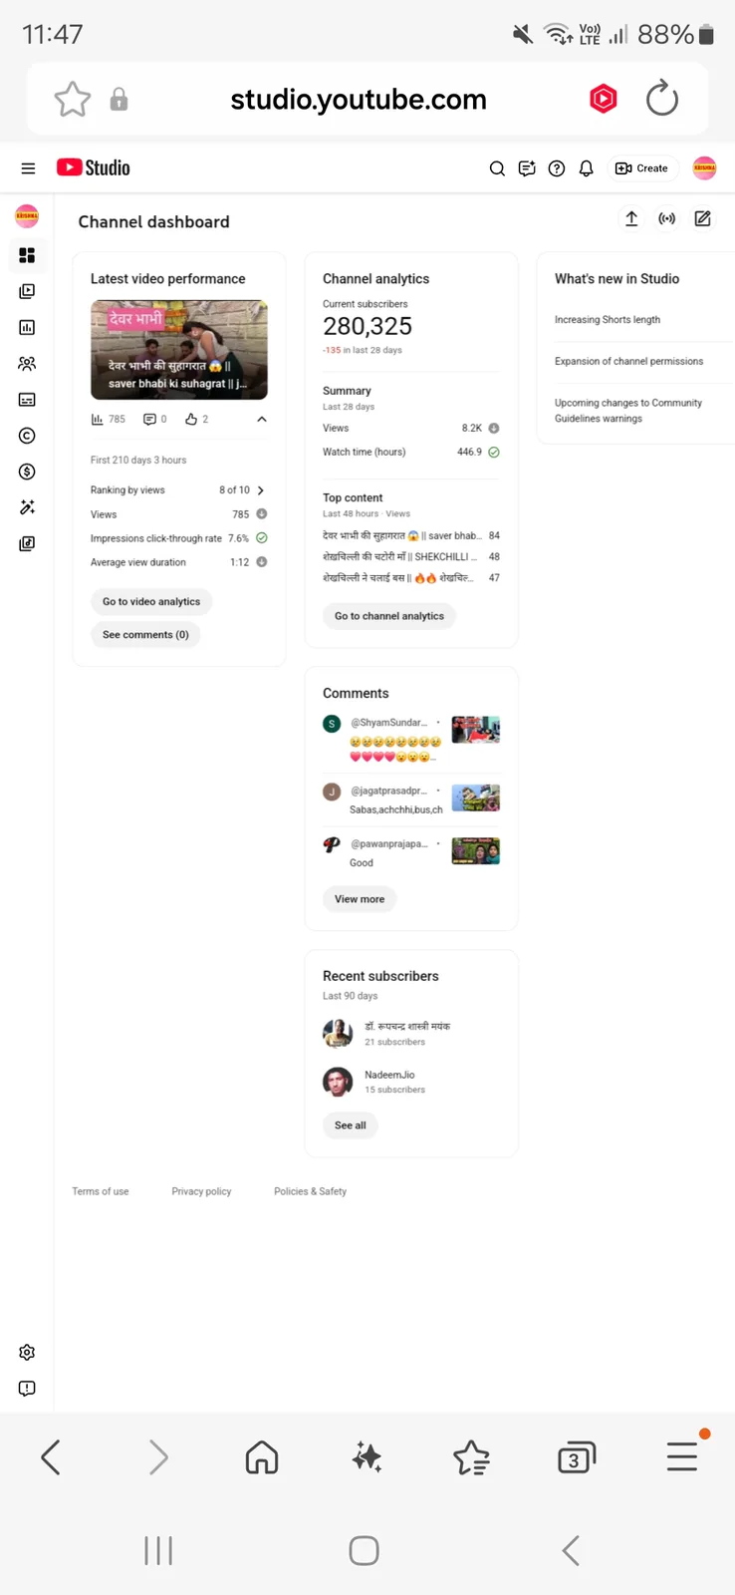Click the latest video views count 785 icon
735x1595 pixels.
pyautogui.click(x=98, y=420)
